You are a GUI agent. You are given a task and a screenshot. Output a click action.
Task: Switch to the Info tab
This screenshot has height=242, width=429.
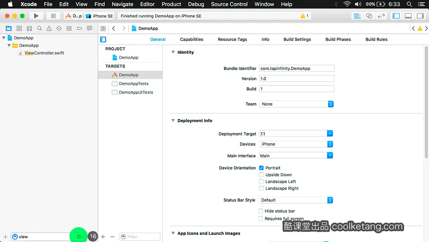[x=265, y=39]
